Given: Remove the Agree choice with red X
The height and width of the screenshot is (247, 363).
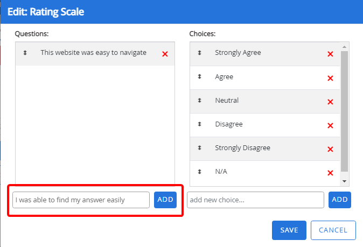Looking at the screenshot, I should coord(330,78).
